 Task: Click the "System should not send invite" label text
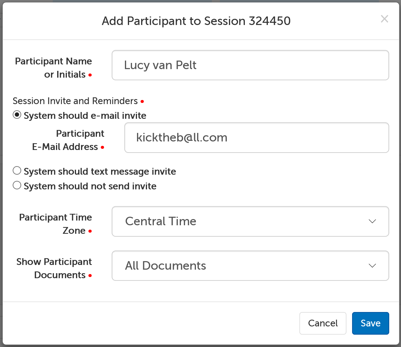90,186
